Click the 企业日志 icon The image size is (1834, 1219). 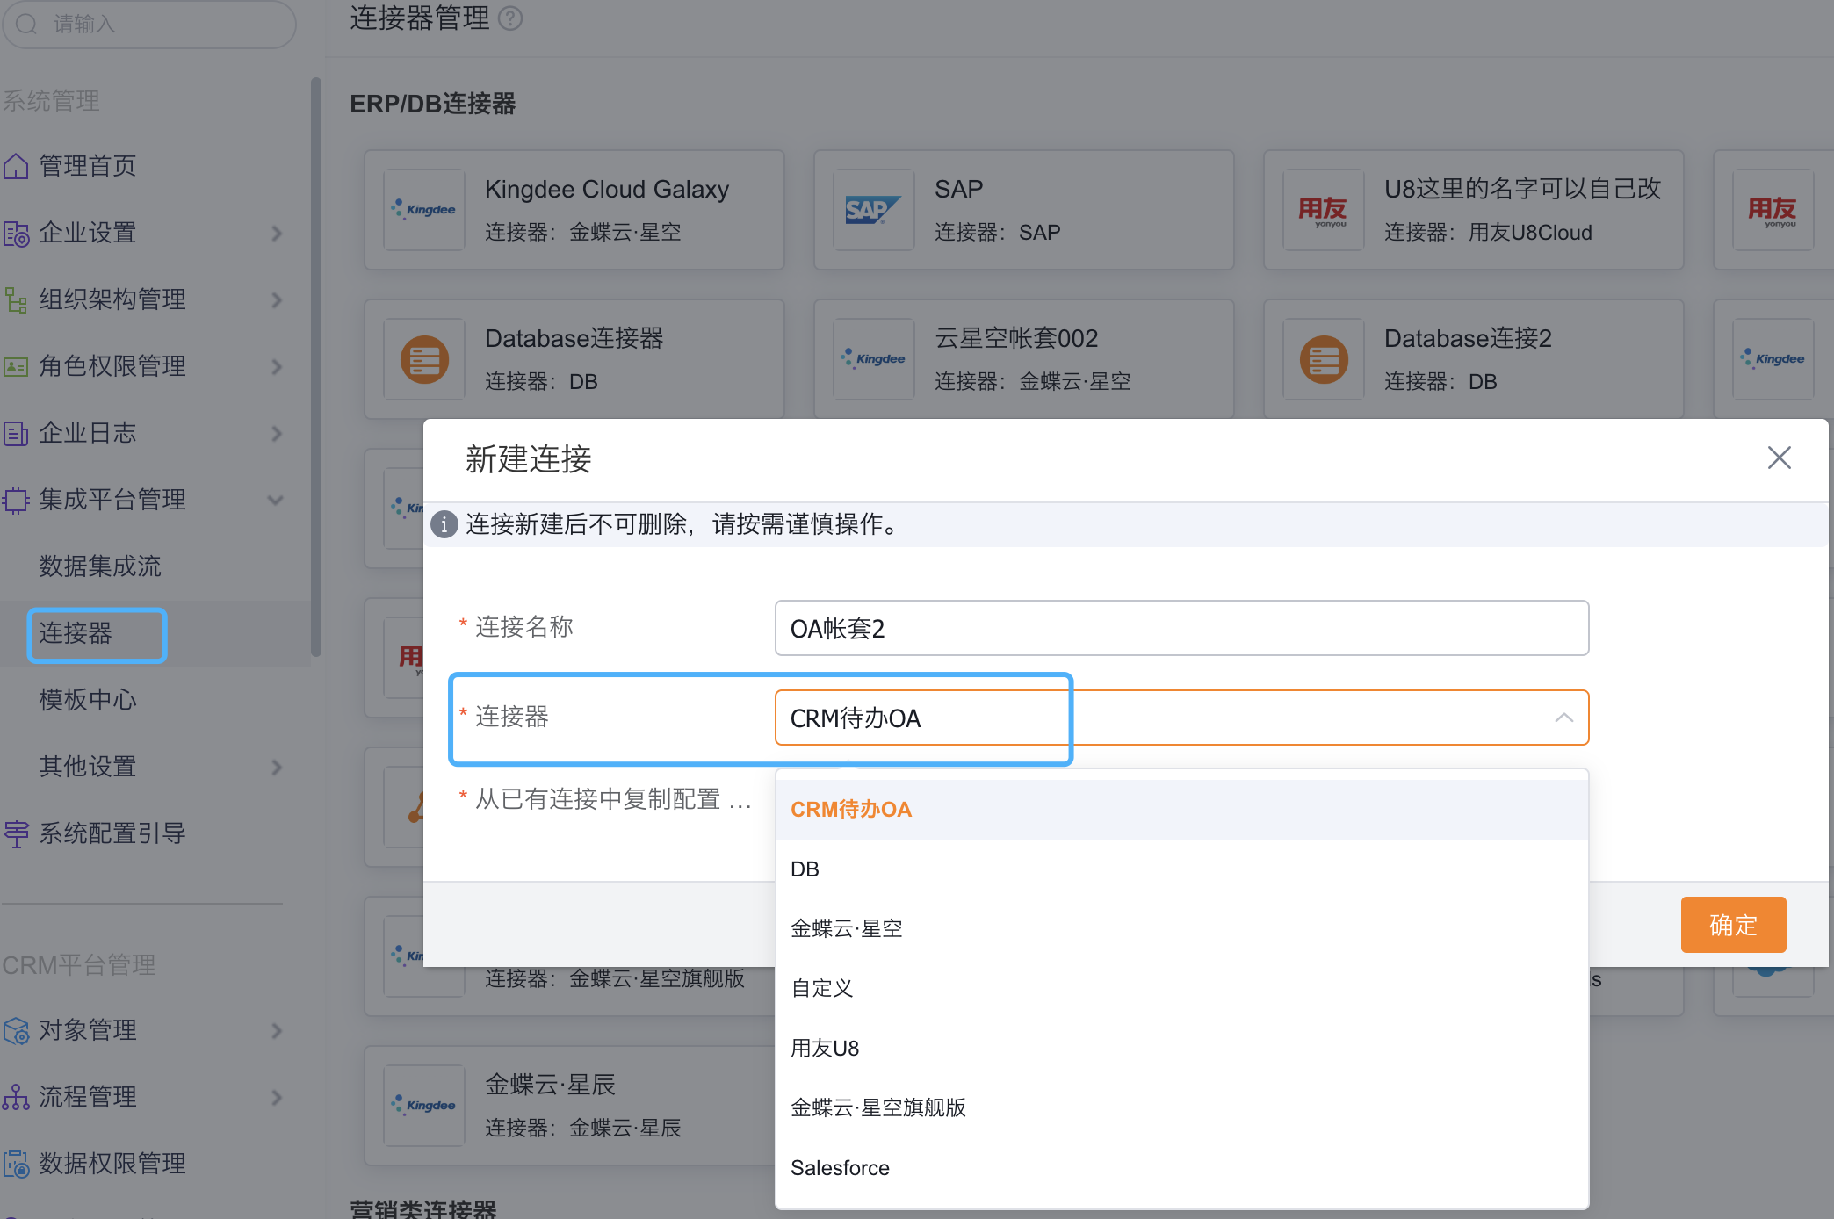[x=16, y=433]
